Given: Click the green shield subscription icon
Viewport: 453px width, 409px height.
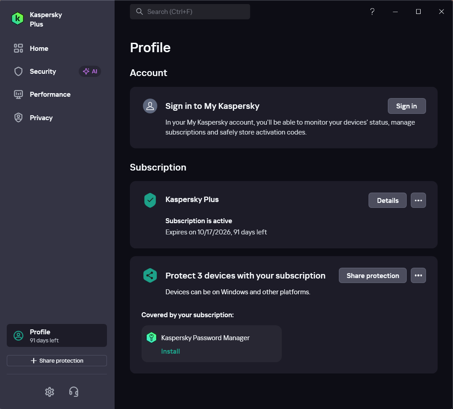Looking at the screenshot, I should (x=150, y=200).
